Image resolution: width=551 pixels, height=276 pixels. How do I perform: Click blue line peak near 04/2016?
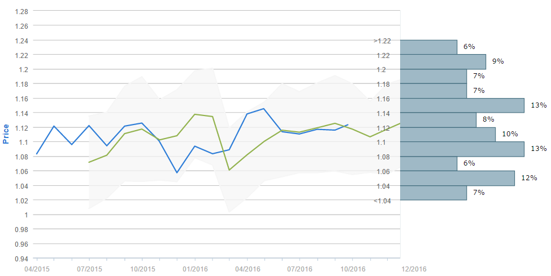[263, 109]
